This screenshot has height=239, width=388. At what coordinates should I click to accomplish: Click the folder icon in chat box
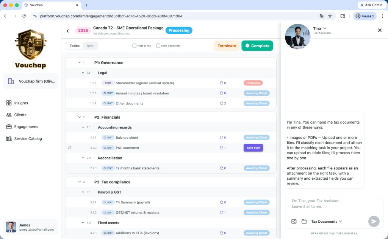304,222
